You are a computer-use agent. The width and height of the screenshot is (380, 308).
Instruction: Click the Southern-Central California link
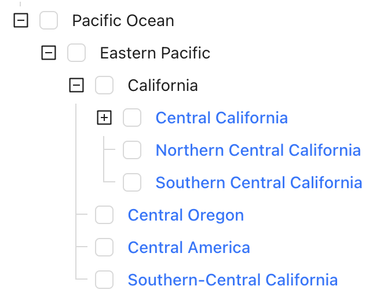tap(232, 280)
